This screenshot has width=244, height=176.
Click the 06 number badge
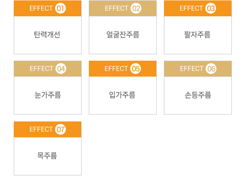click(x=211, y=69)
